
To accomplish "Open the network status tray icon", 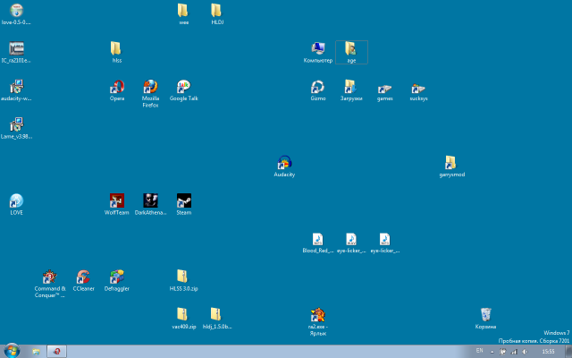I will click(514, 352).
